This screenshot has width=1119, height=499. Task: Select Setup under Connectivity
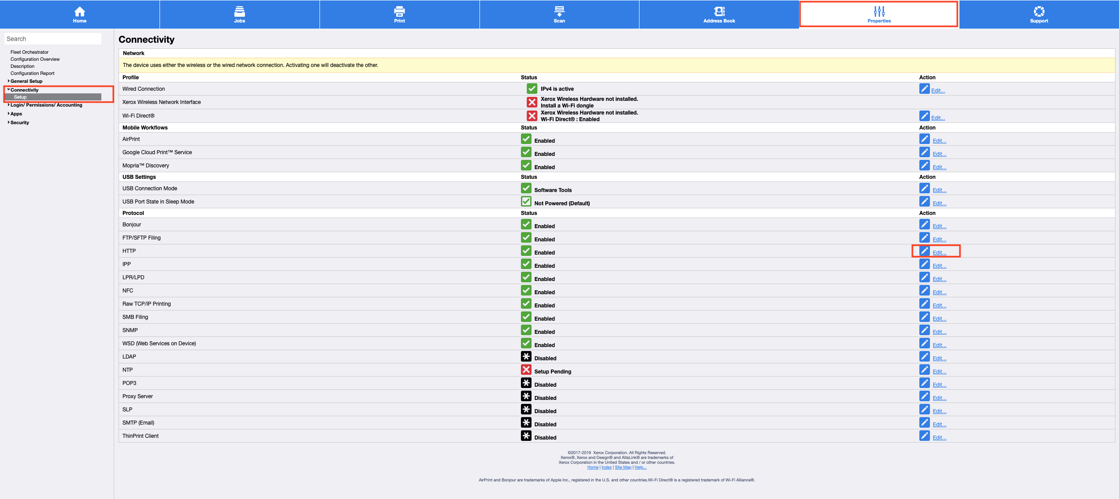[20, 97]
